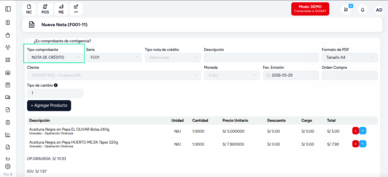The height and width of the screenshot is (177, 388).
Task: Open Formato de PDF dropdown
Action: click(x=350, y=57)
